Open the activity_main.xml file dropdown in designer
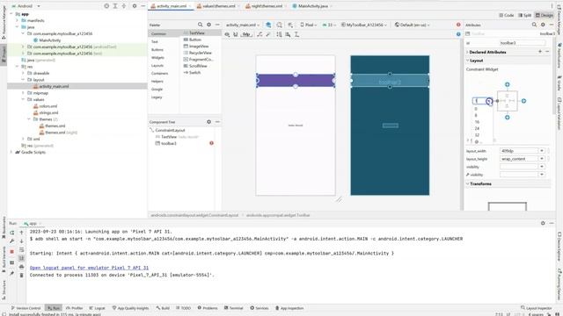563x316 pixels. [243, 25]
